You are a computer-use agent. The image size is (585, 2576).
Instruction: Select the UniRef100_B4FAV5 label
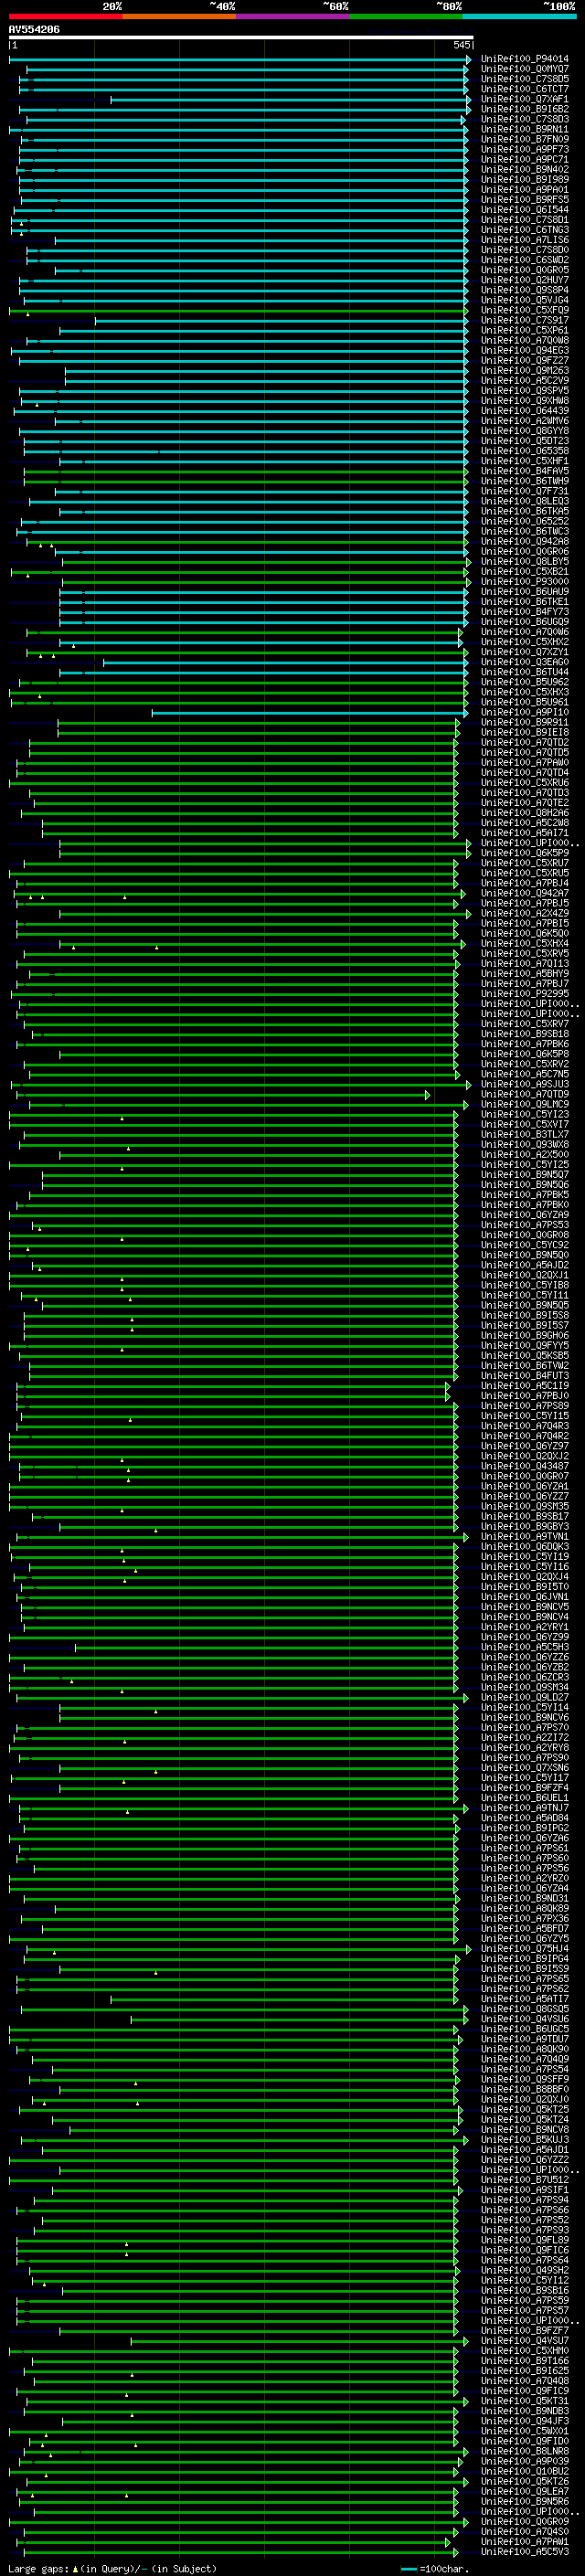click(x=525, y=471)
